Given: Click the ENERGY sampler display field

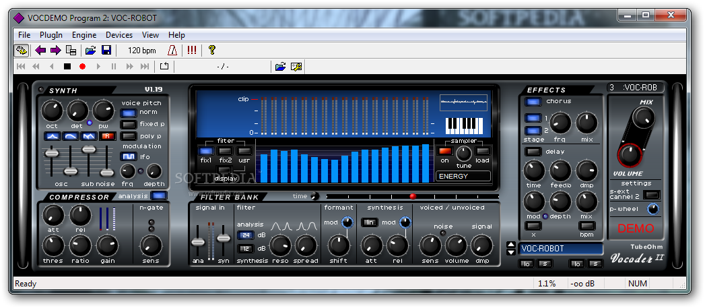Looking at the screenshot, I should tap(463, 176).
